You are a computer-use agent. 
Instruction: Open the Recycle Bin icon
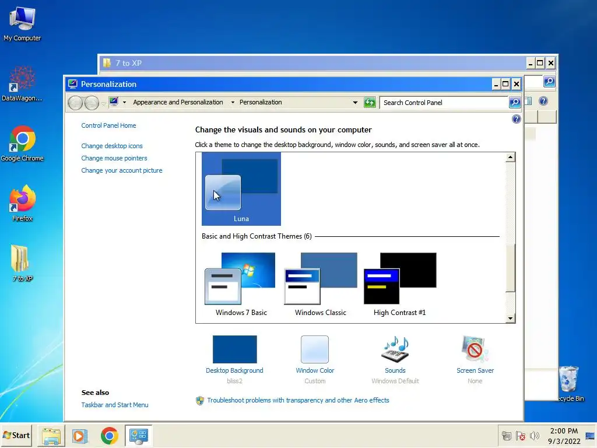tap(569, 383)
